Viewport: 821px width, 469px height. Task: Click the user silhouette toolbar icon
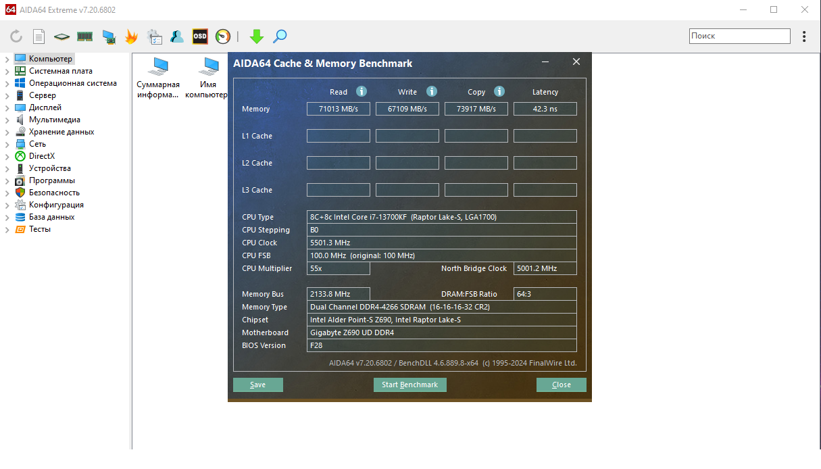pos(177,36)
